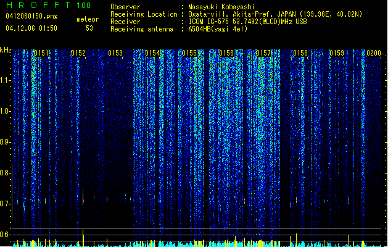Click time marker 0159
The width and height of the screenshot is (388, 247).
(337, 53)
